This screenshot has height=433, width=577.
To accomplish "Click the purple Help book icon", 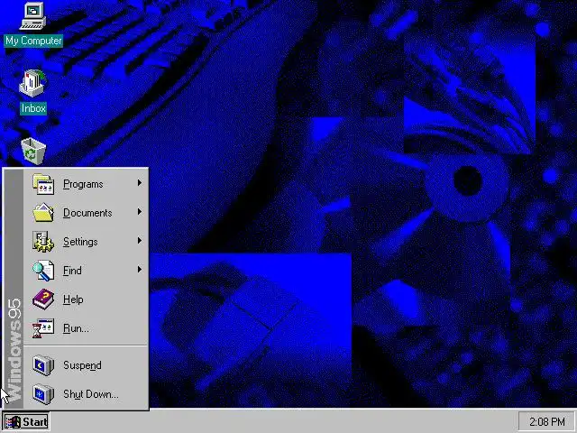I will (43, 299).
